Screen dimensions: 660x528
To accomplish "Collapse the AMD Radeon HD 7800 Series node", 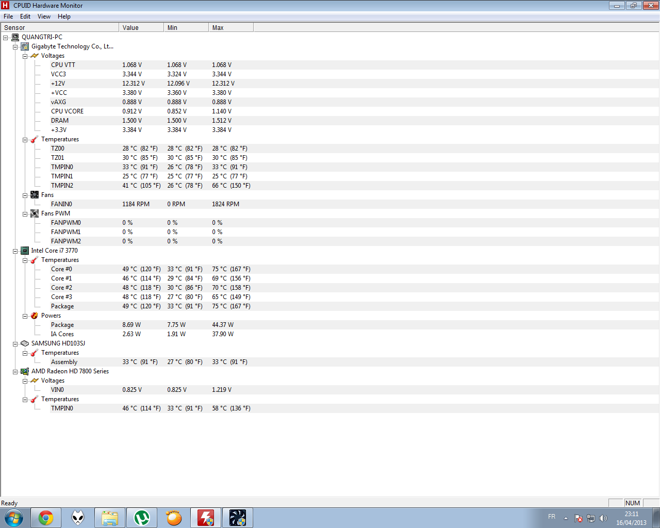I will [15, 372].
